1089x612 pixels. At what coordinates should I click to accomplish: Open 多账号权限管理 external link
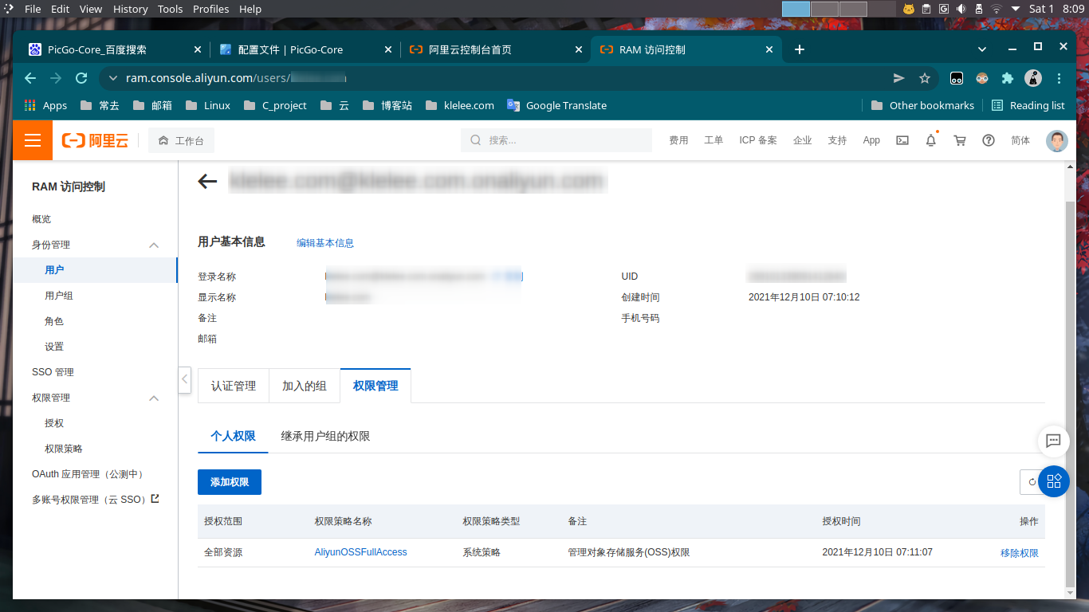click(96, 500)
